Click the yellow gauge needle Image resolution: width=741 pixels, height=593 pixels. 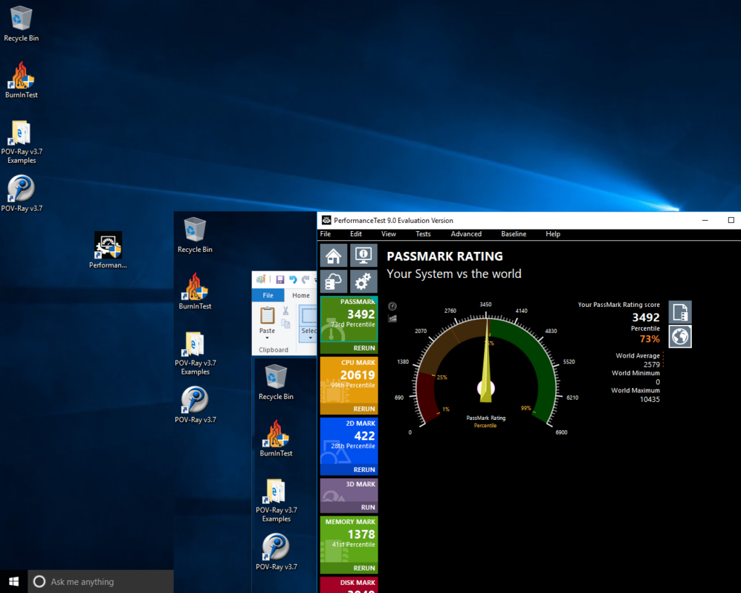486,362
